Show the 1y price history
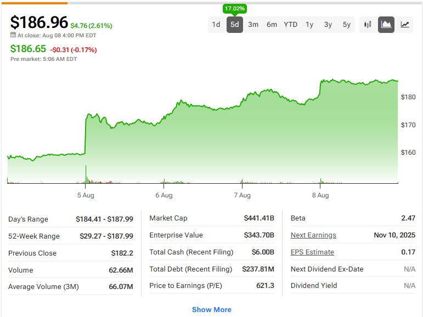Viewport: 423px width, 317px height. [309, 25]
